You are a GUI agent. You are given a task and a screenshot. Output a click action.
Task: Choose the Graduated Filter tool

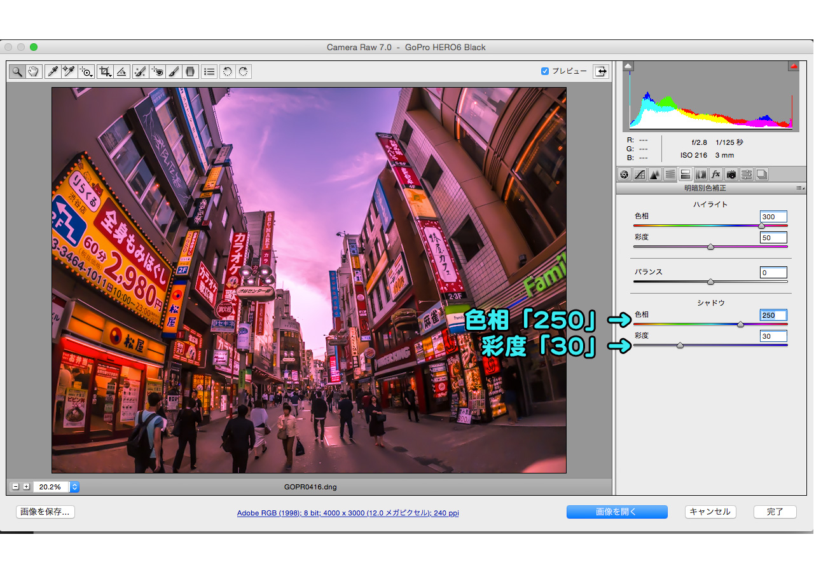coord(190,71)
